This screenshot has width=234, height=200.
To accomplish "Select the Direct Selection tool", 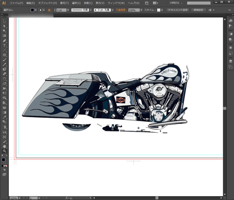I will point(4,26).
